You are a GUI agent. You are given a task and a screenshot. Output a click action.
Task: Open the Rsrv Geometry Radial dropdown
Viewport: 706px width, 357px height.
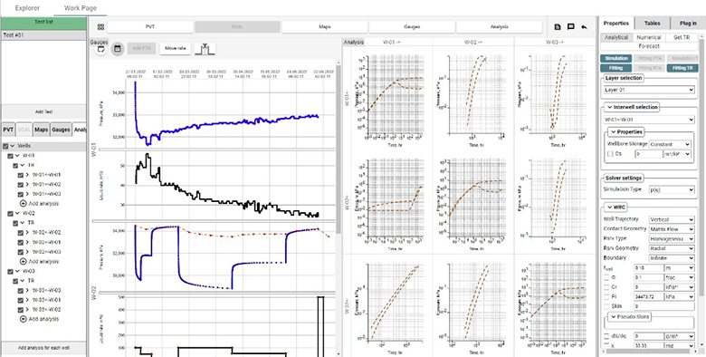[x=672, y=248]
